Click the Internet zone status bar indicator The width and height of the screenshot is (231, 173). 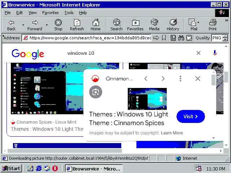pyautogui.click(x=187, y=158)
